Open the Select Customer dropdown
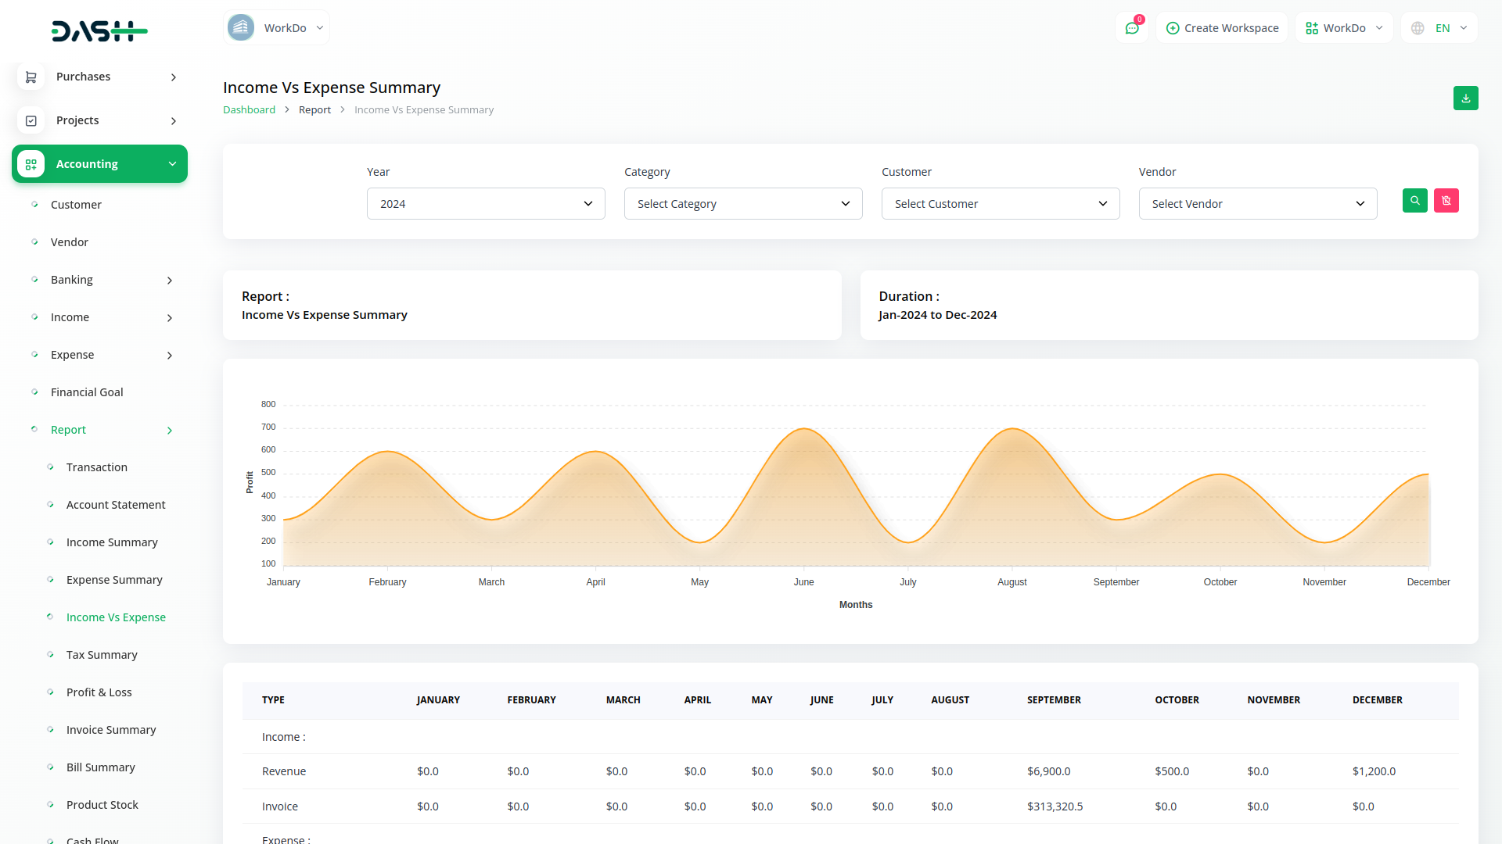1502x844 pixels. tap(1000, 203)
